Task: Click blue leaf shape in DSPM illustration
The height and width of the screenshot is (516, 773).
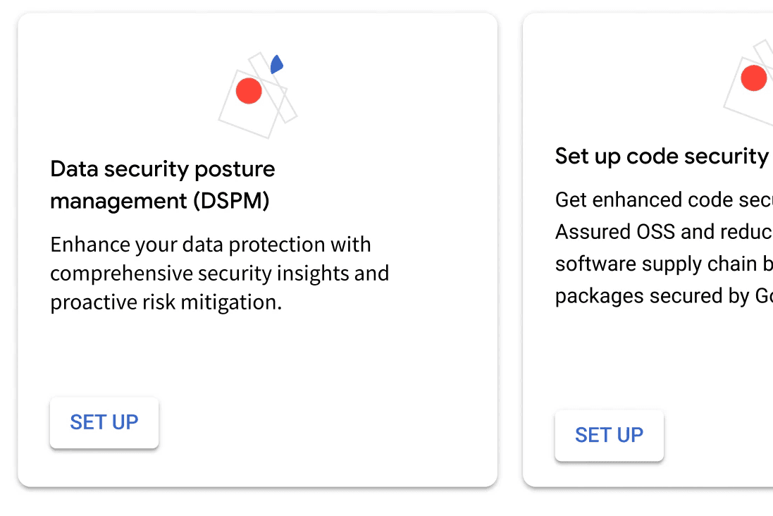Action: [276, 64]
